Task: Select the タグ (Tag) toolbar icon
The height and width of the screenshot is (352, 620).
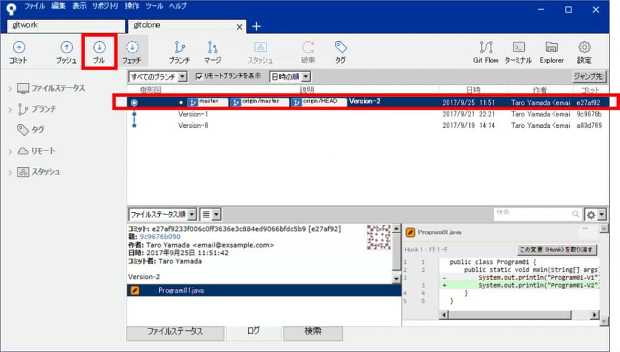Action: coord(340,51)
